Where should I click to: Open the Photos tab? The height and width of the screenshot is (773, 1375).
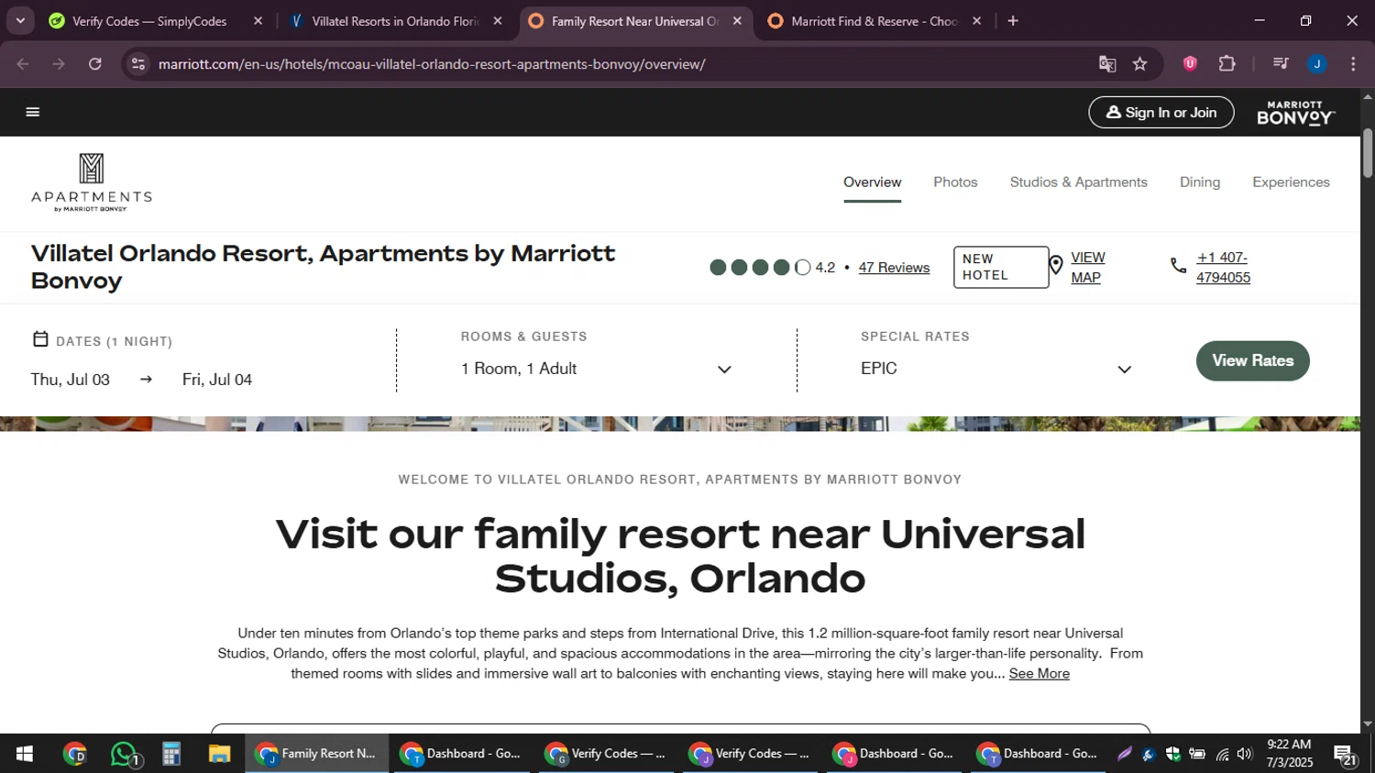[955, 182]
